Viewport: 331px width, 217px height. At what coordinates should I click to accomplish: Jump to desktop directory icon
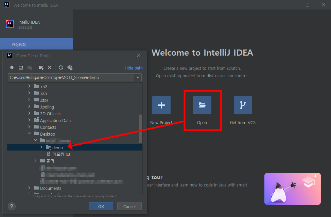pyautogui.click(x=21, y=67)
